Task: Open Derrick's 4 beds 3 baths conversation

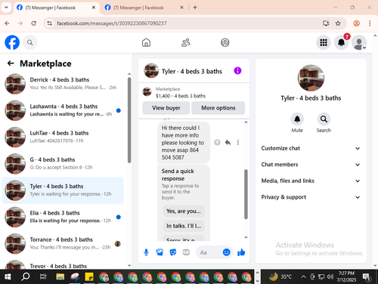Action: 63,84
